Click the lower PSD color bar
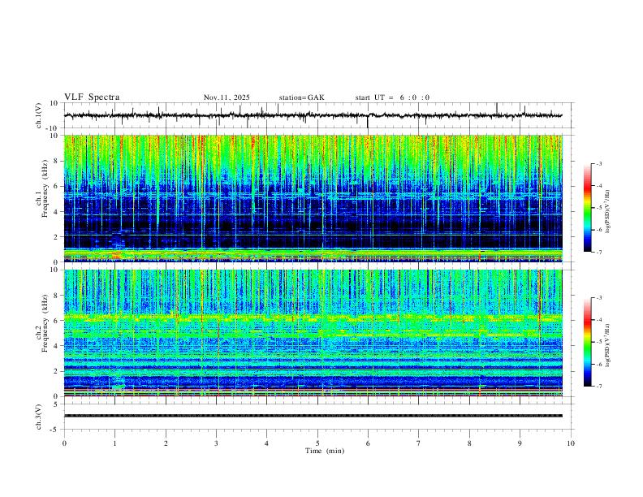This screenshot has height=497, width=643. point(588,342)
